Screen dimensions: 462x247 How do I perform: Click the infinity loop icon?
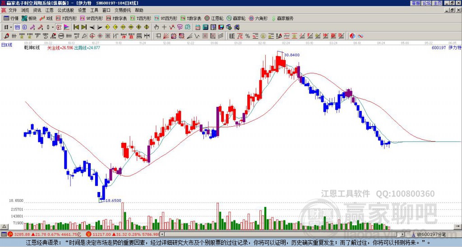click(x=360, y=36)
